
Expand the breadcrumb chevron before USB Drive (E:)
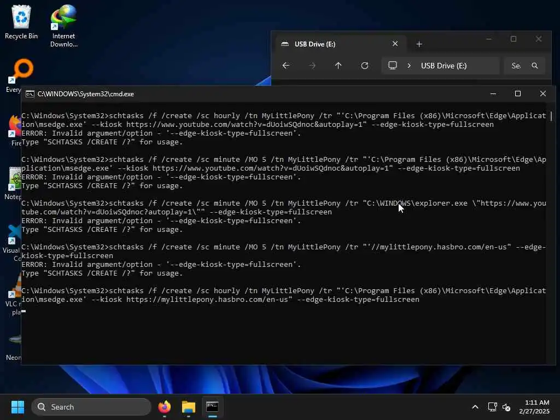point(409,66)
